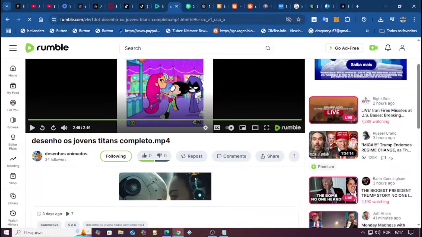Open desenhos animados channel link
Image resolution: width=422 pixels, height=237 pixels.
pos(66,154)
